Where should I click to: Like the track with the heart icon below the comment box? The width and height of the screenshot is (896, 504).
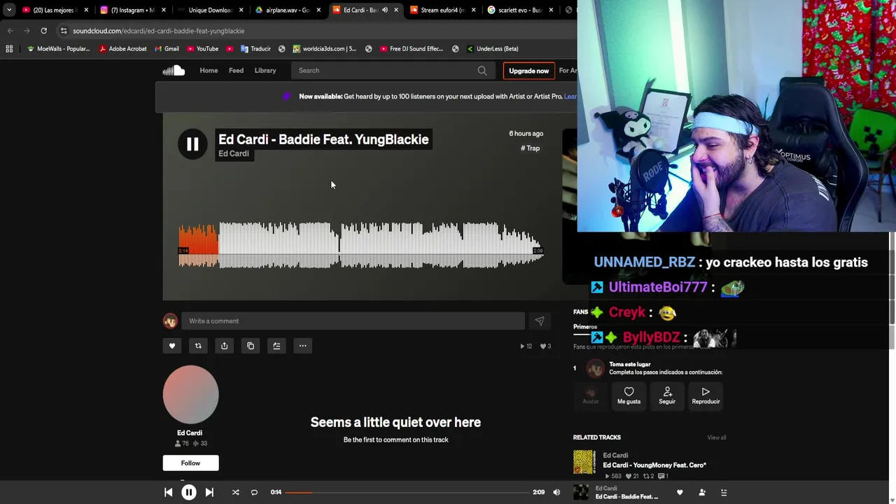pyautogui.click(x=172, y=346)
